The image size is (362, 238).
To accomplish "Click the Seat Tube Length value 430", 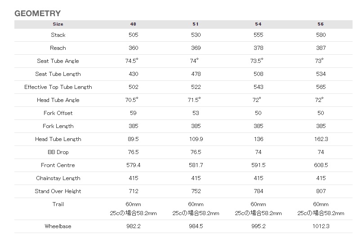I will click(134, 74).
